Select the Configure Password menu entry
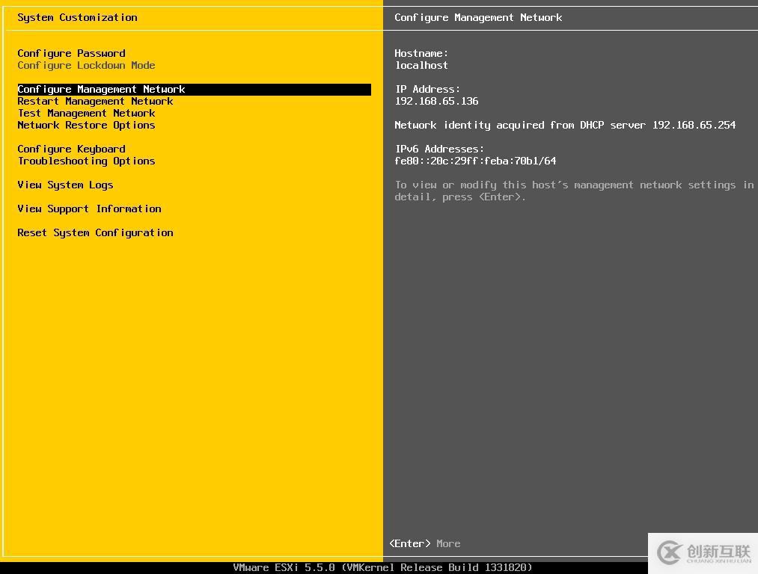Viewport: 758px width, 574px height. click(x=71, y=53)
